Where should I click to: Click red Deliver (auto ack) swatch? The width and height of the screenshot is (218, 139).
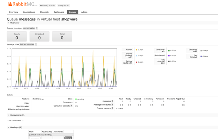(136, 62)
